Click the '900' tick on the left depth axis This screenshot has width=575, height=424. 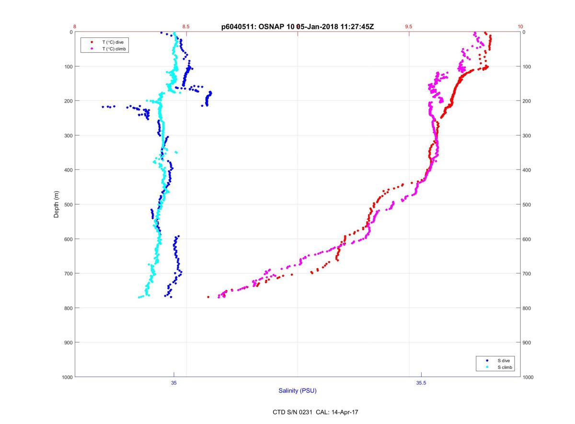point(68,343)
